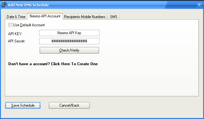
Task: Click the API KEY: label
Action: (x=15, y=34)
